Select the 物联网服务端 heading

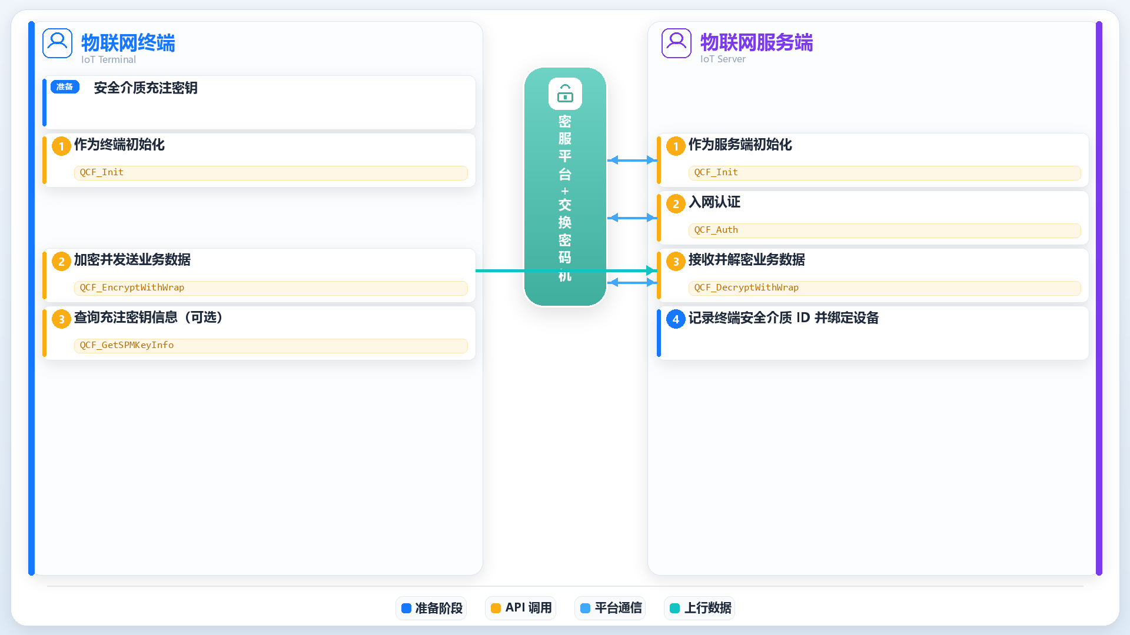[x=756, y=42]
